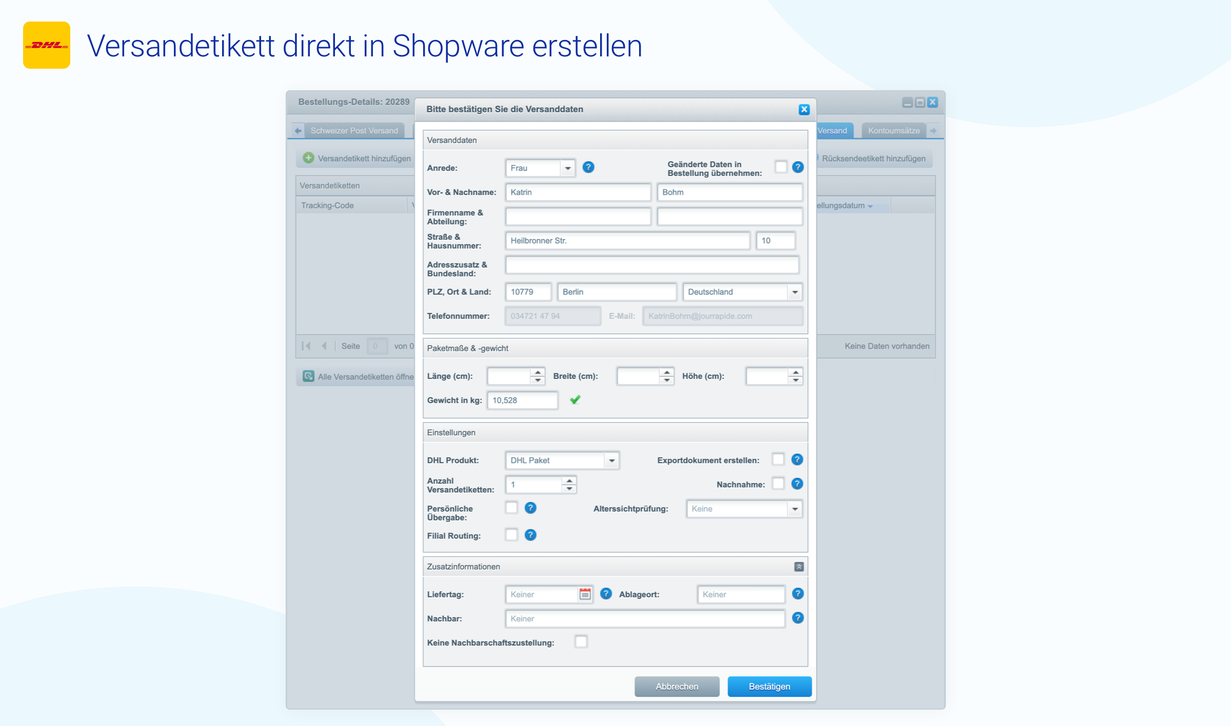
Task: Open help icon for Filial Routing
Action: (530, 535)
